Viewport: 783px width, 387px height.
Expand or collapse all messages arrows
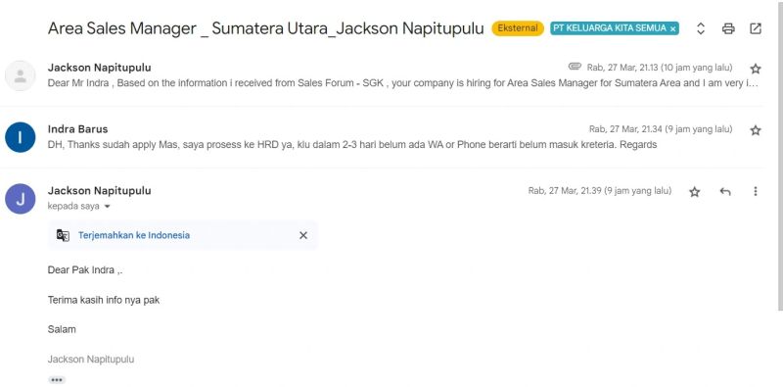pyautogui.click(x=701, y=28)
